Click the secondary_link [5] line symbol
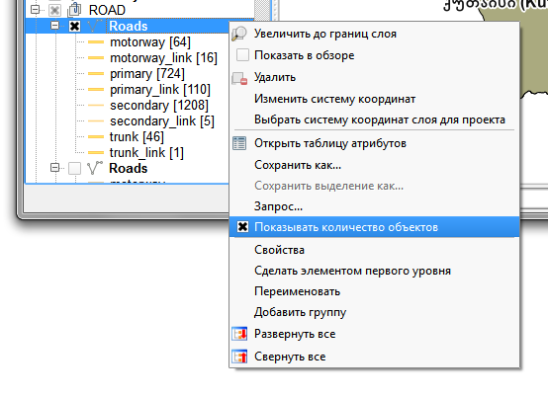This screenshot has width=548, height=398. (96, 121)
